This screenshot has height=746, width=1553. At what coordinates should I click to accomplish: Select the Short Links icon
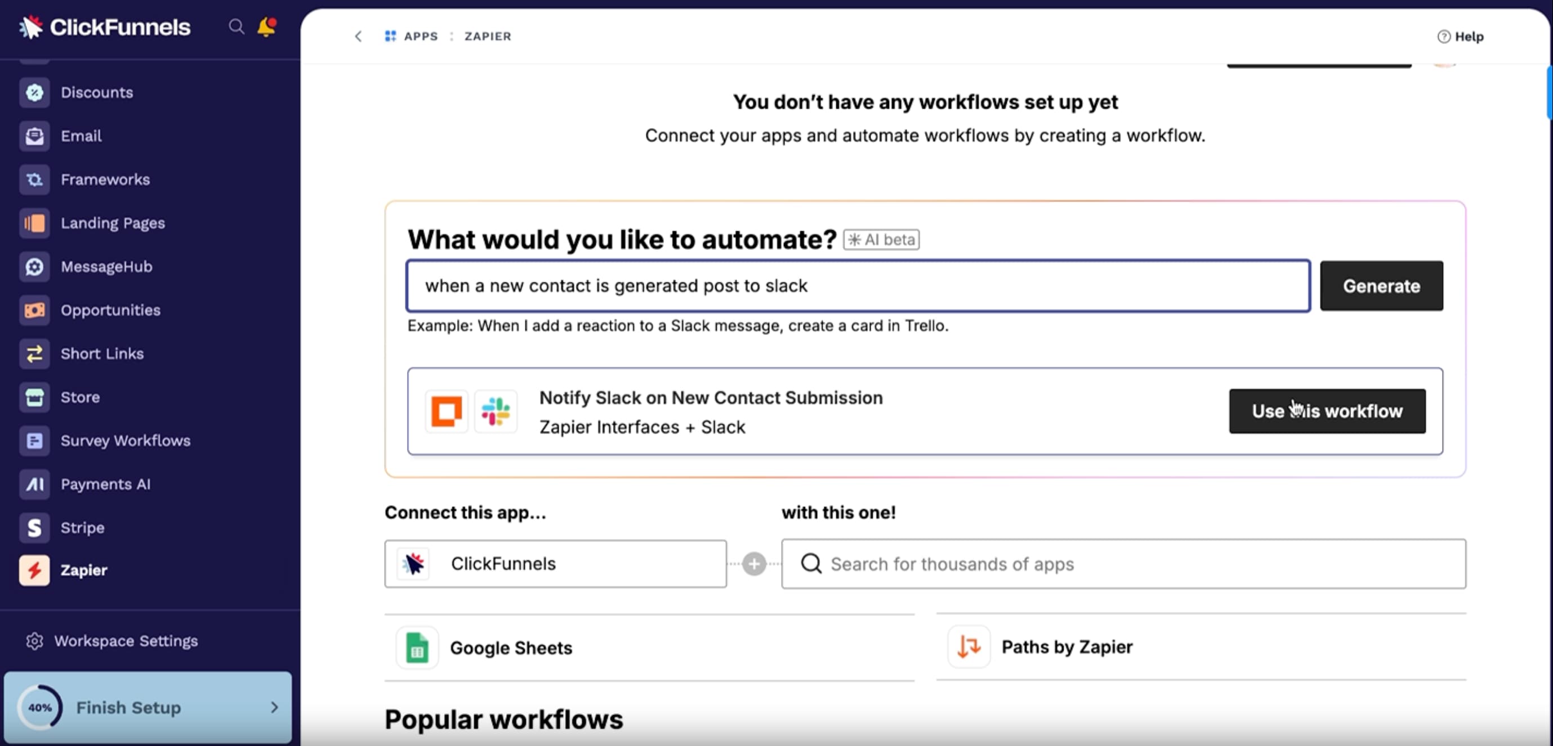pyautogui.click(x=34, y=354)
